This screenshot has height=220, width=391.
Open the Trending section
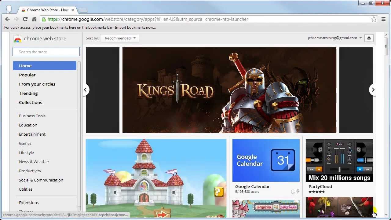click(x=28, y=93)
